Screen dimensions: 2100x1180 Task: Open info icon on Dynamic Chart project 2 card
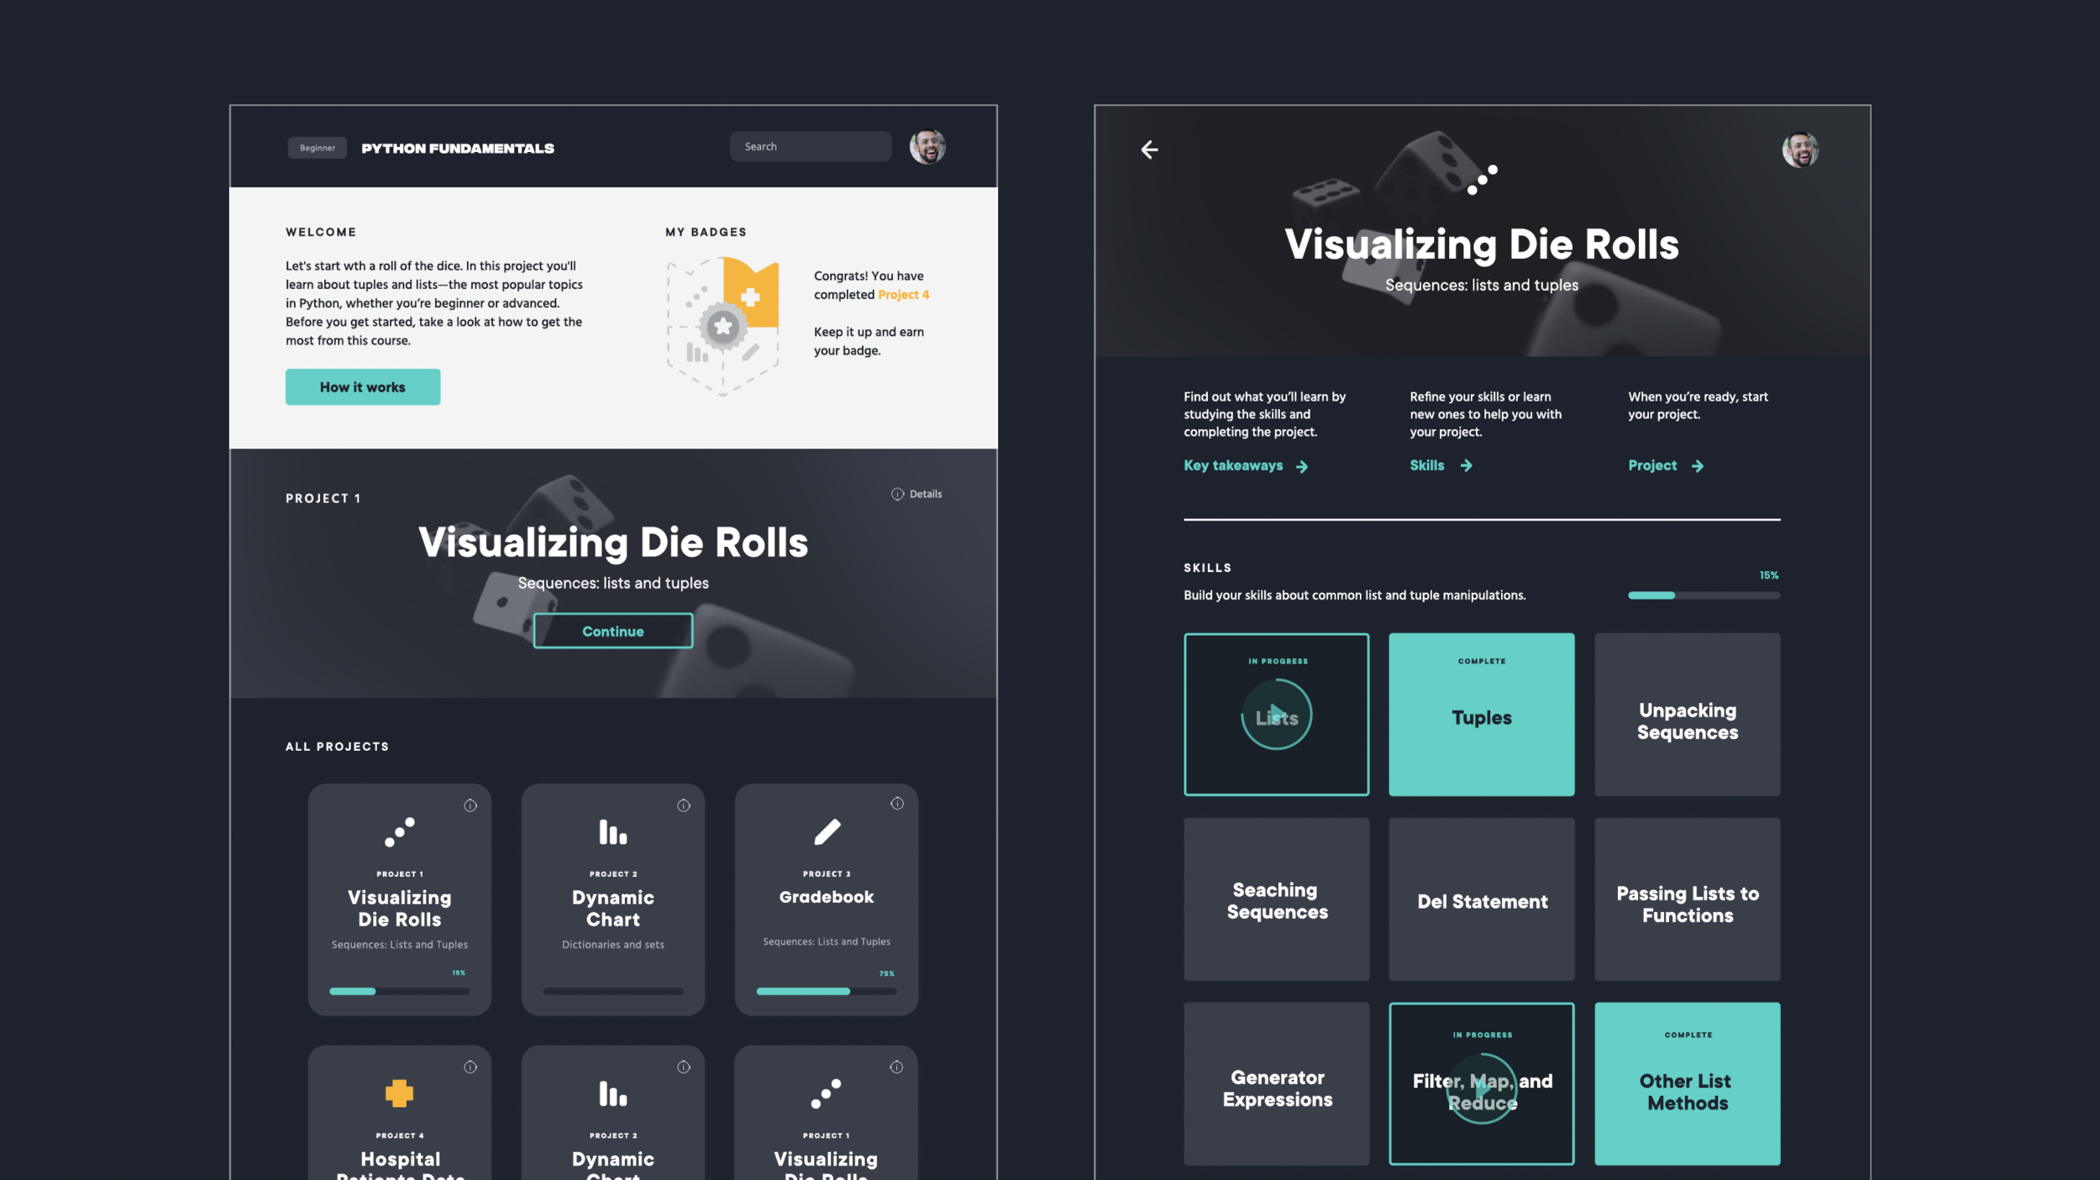pyautogui.click(x=683, y=805)
